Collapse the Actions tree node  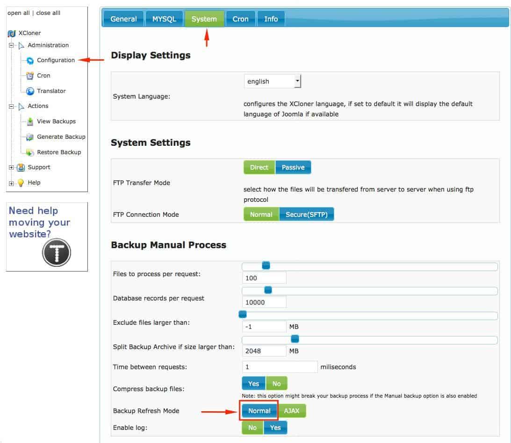(x=11, y=106)
